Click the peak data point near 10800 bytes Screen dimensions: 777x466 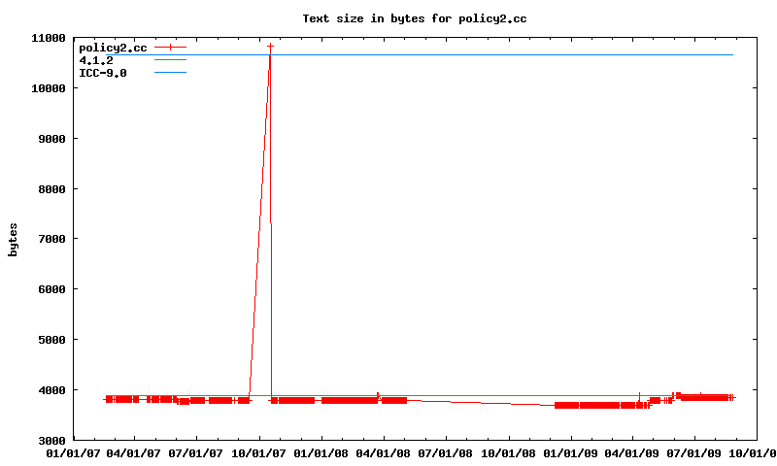(270, 46)
